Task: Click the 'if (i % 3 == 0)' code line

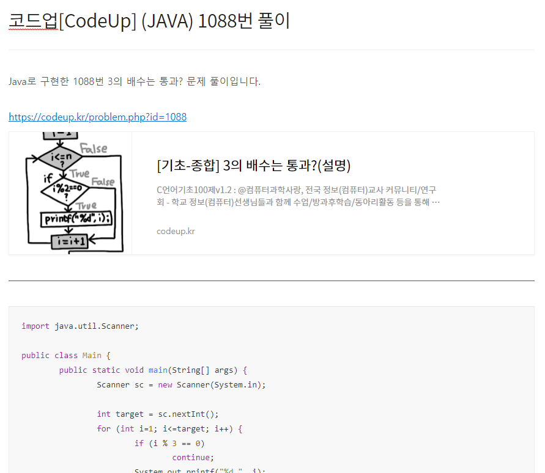Action: (169, 444)
